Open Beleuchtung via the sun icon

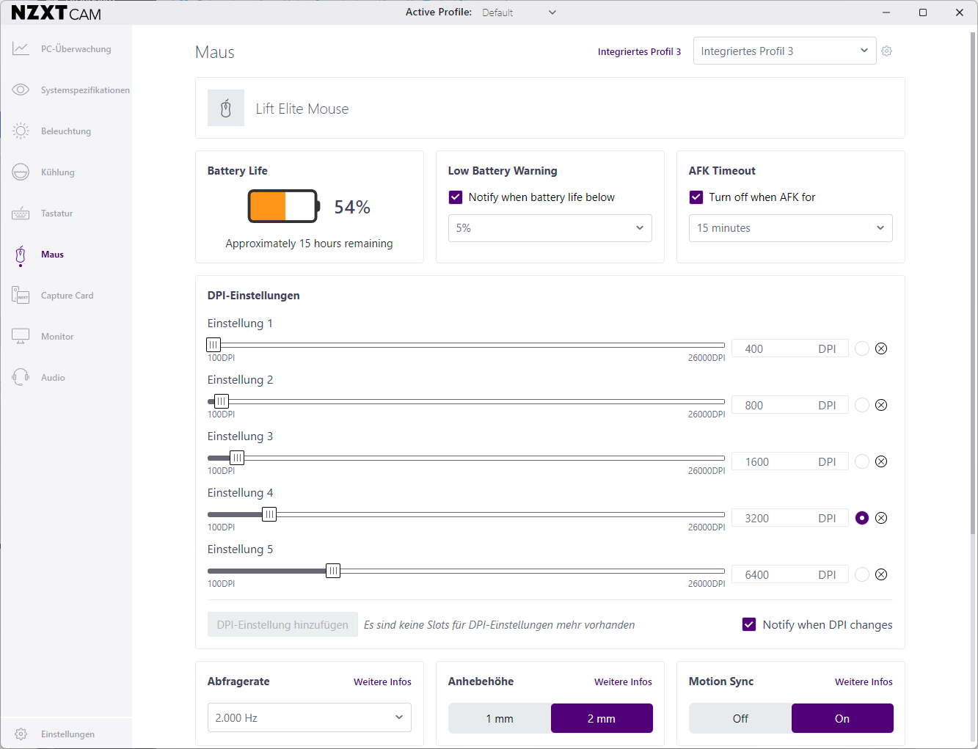[x=21, y=131]
